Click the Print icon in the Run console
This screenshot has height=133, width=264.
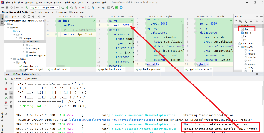point(11,102)
